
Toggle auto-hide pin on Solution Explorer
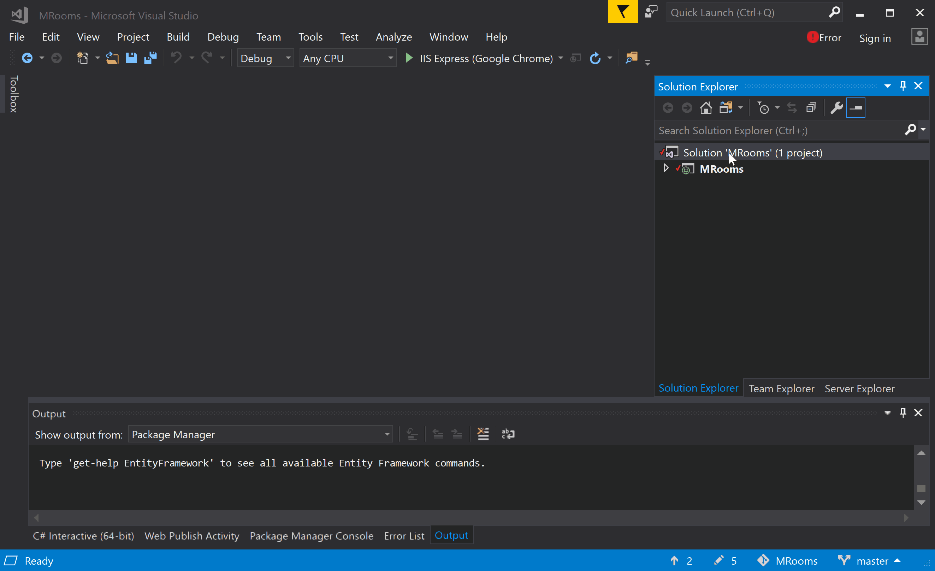pyautogui.click(x=903, y=86)
